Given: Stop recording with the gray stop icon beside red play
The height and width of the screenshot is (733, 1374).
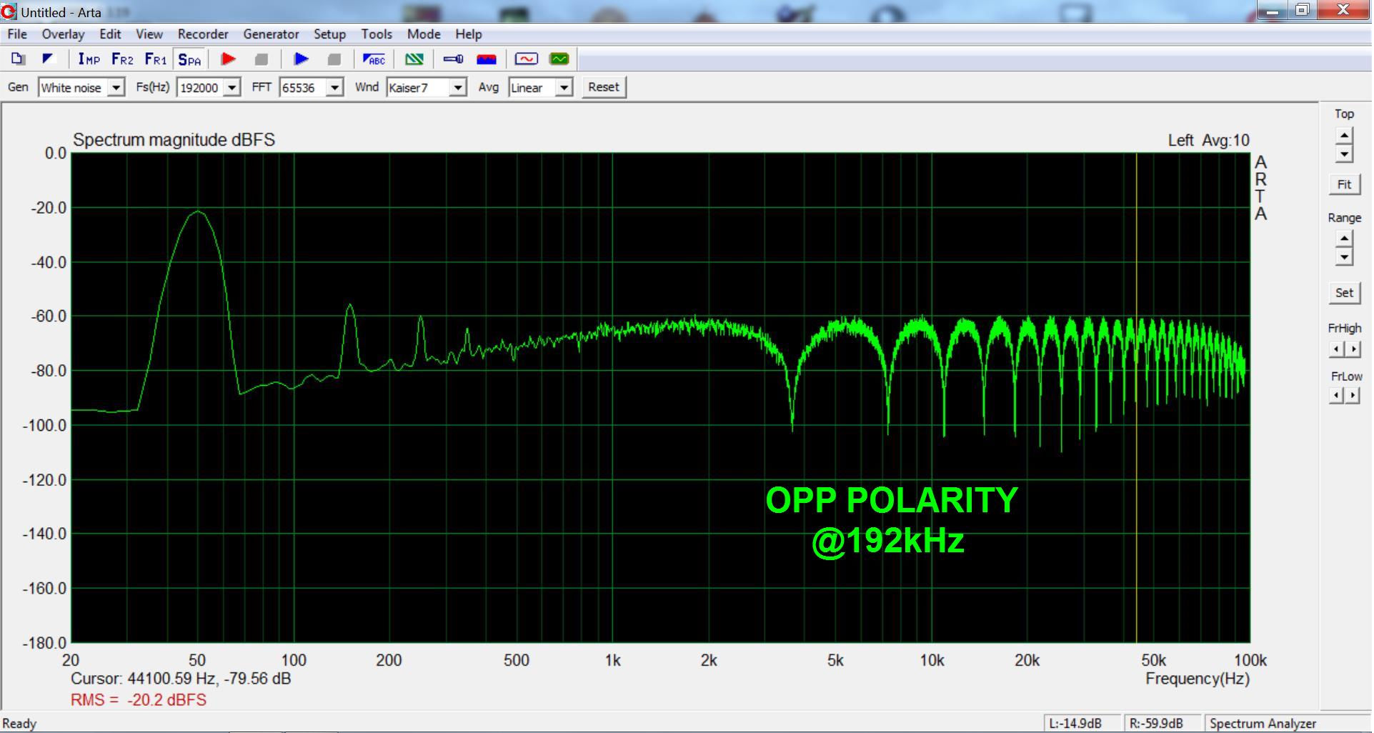Looking at the screenshot, I should coord(262,59).
